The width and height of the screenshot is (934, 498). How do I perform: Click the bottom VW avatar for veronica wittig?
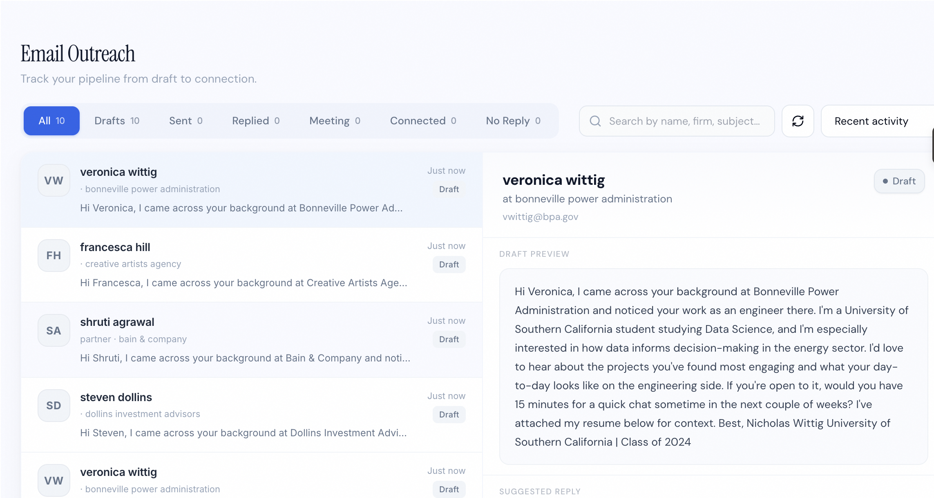pos(54,480)
